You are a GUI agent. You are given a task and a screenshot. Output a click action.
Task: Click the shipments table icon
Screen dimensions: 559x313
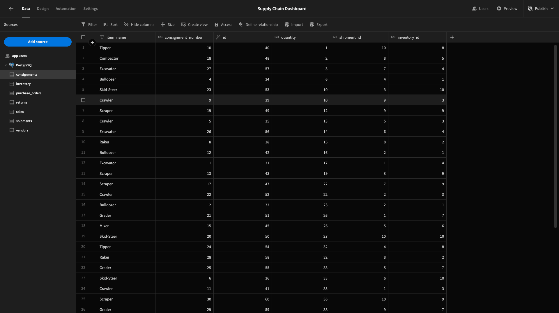12,121
